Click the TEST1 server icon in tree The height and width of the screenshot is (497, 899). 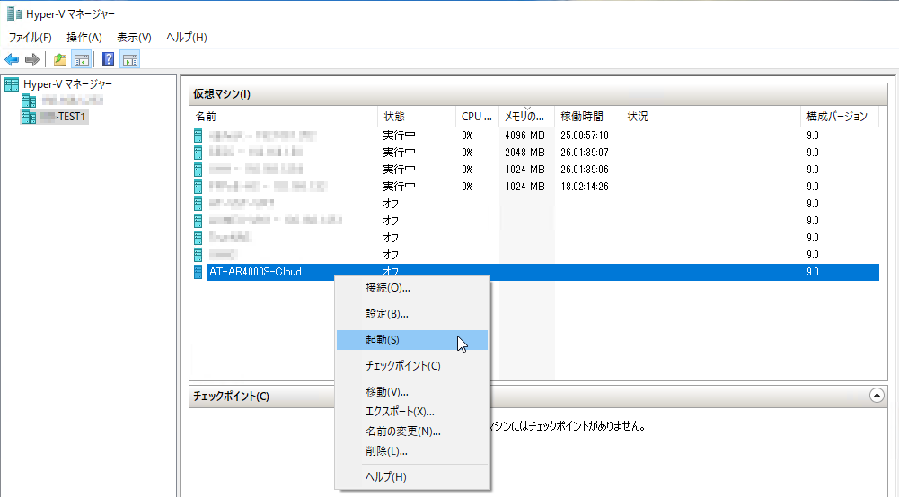point(26,117)
